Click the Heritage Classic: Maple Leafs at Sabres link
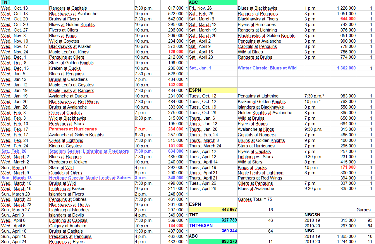The image size is (375, 244). click(90, 178)
